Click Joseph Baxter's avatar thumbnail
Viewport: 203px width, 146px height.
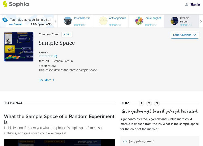click(68, 21)
